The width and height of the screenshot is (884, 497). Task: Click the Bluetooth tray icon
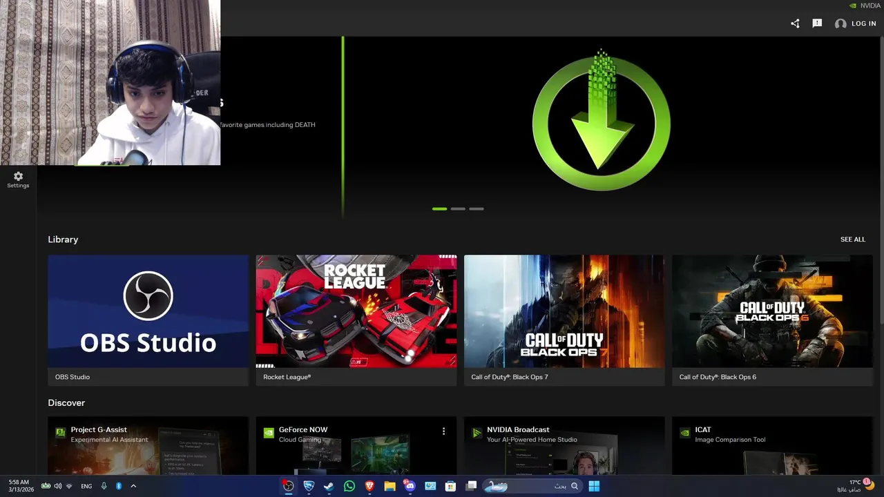pos(119,486)
